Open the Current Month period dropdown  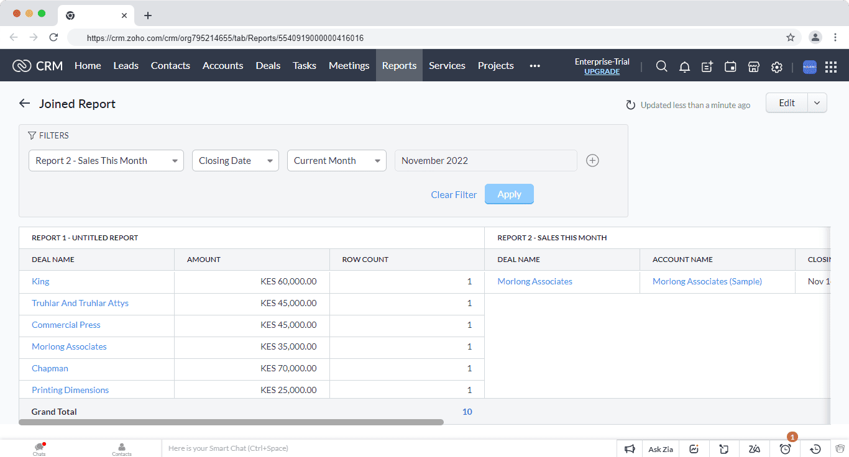[x=337, y=161]
